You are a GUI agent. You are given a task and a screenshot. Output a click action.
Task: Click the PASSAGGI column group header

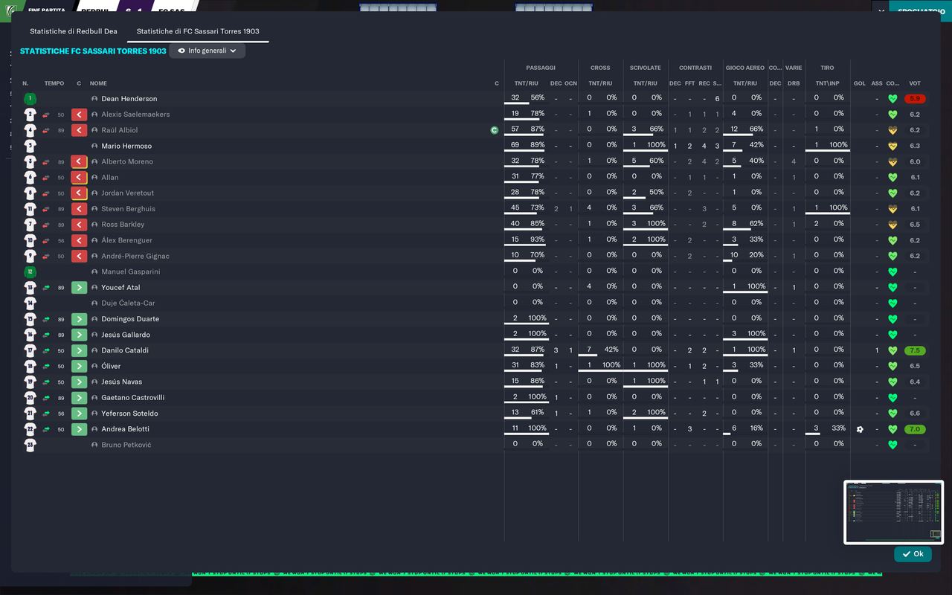(541, 68)
